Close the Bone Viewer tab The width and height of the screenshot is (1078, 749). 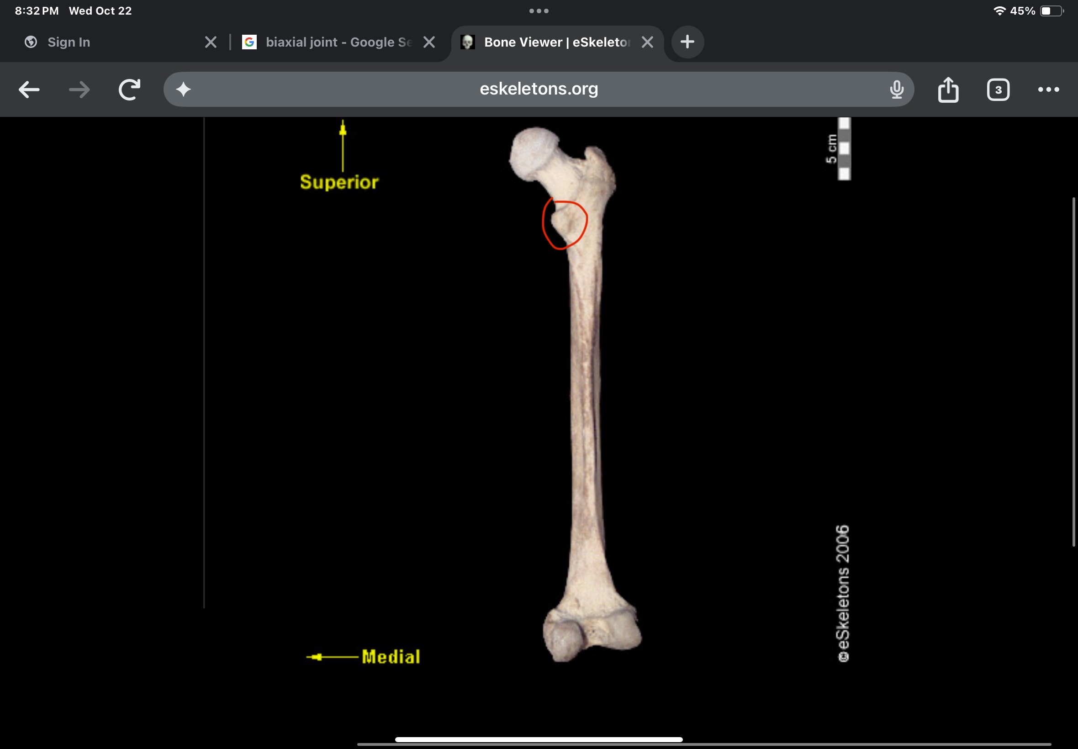click(x=647, y=42)
